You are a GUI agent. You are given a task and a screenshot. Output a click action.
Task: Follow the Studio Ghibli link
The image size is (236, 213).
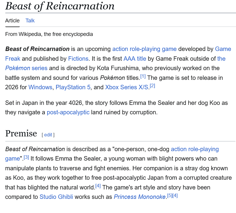[56, 197]
